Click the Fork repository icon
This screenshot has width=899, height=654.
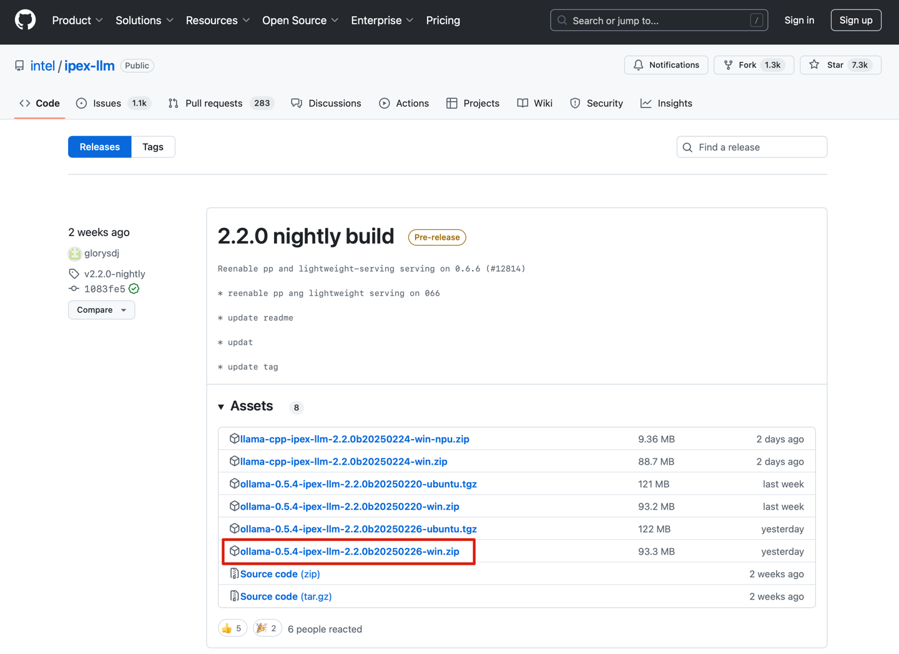tap(729, 65)
